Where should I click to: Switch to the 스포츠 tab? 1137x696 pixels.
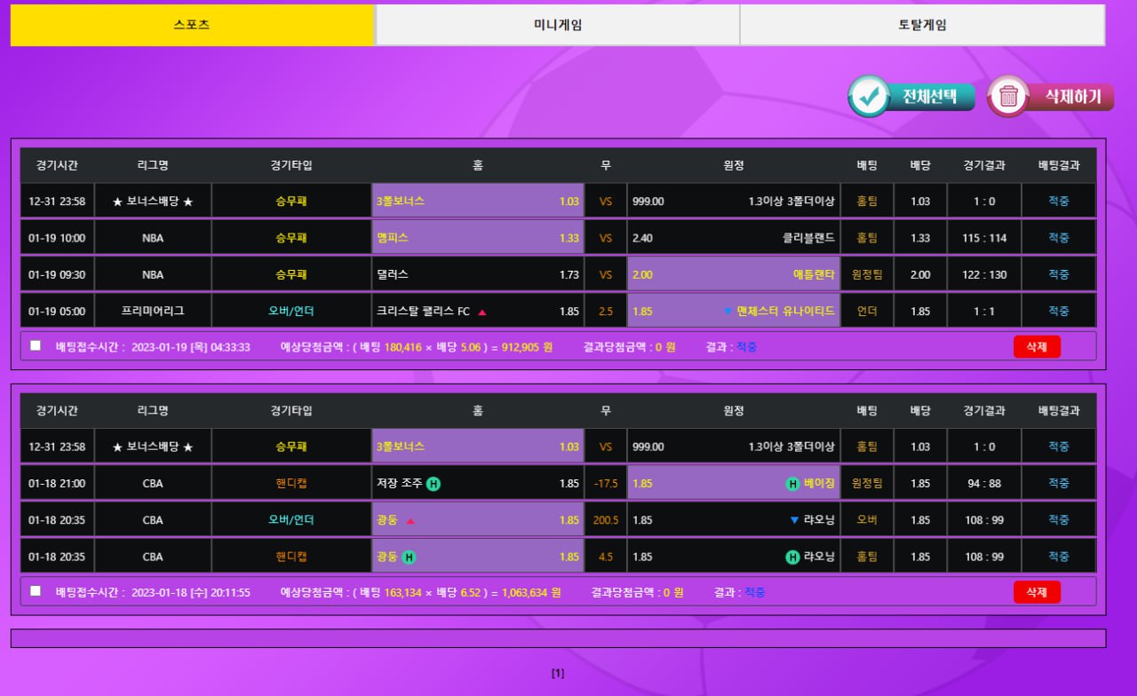[x=192, y=25]
